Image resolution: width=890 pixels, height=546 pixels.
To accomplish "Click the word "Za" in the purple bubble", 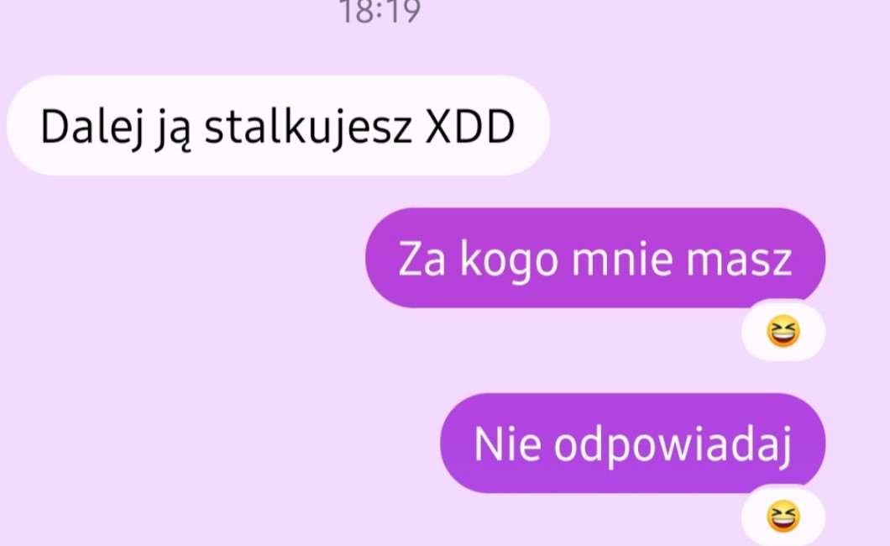I will point(421,260).
